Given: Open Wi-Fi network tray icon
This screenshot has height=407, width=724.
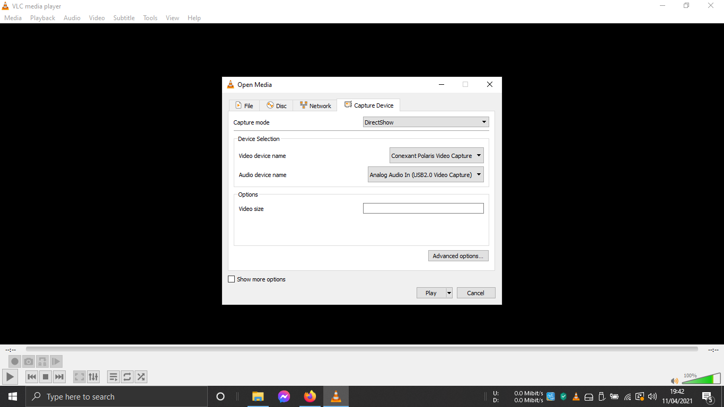Looking at the screenshot, I should pos(628,396).
